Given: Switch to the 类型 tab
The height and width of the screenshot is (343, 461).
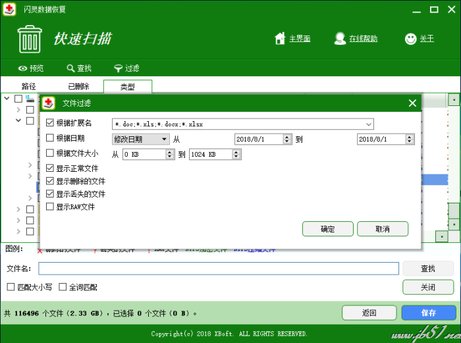Looking at the screenshot, I should (x=128, y=87).
